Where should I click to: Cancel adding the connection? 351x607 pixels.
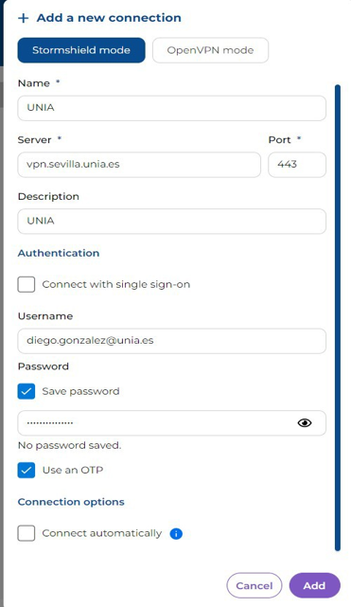click(254, 586)
